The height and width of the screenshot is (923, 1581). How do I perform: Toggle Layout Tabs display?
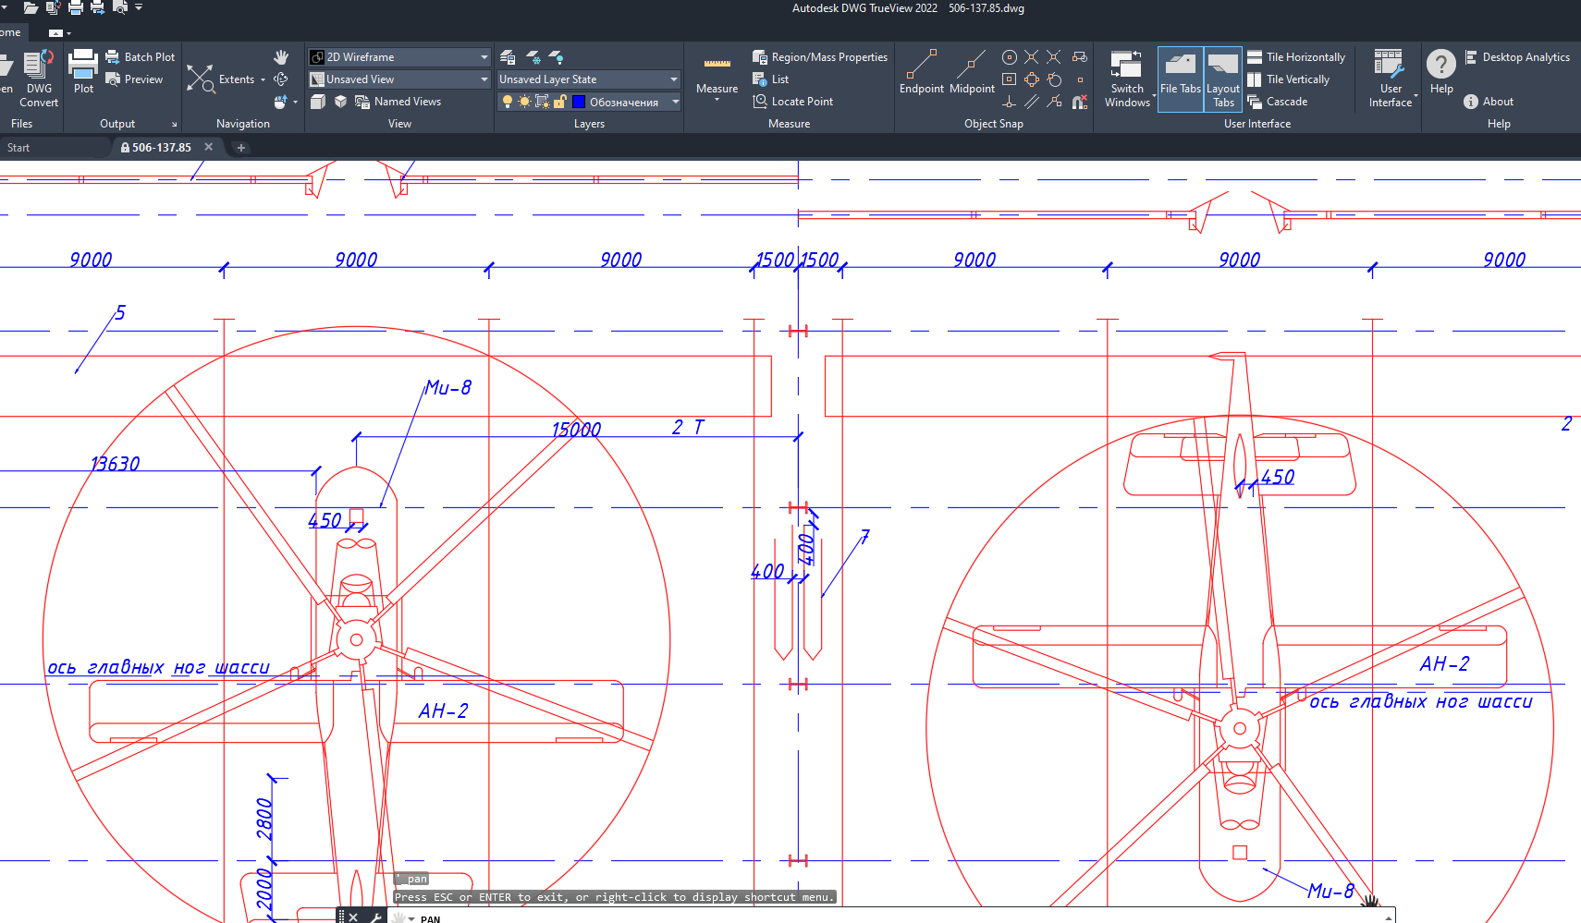point(1223,79)
